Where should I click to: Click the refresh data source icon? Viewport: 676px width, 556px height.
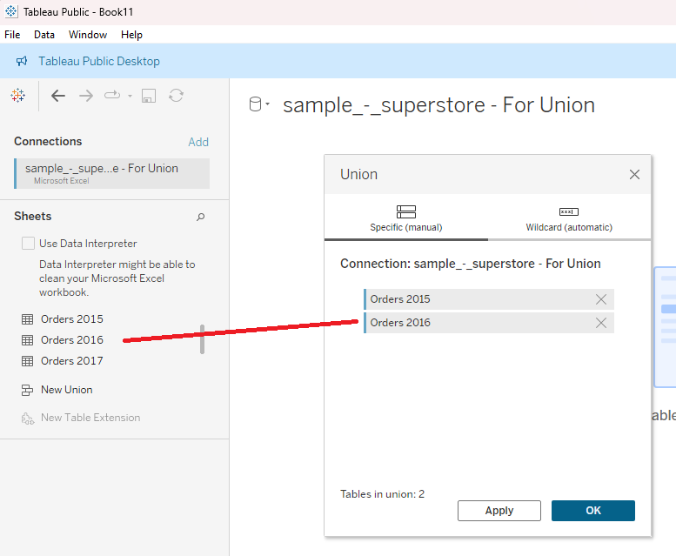177,96
